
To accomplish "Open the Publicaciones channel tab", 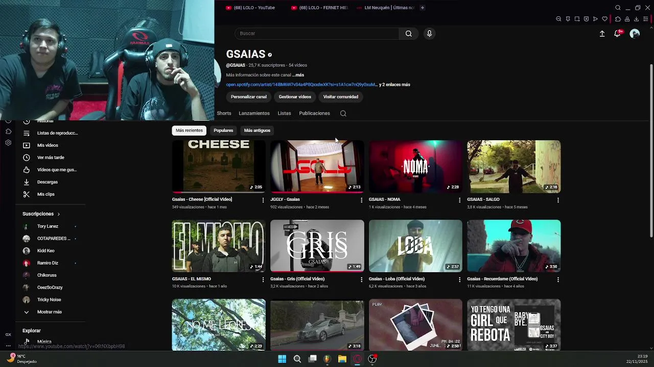I will click(x=314, y=113).
